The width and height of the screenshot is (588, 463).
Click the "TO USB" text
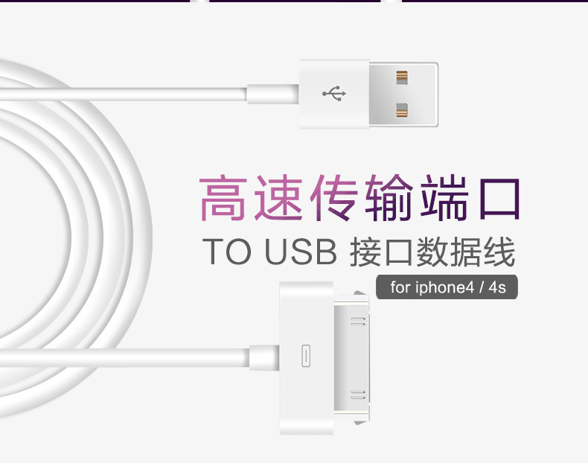pos(269,252)
